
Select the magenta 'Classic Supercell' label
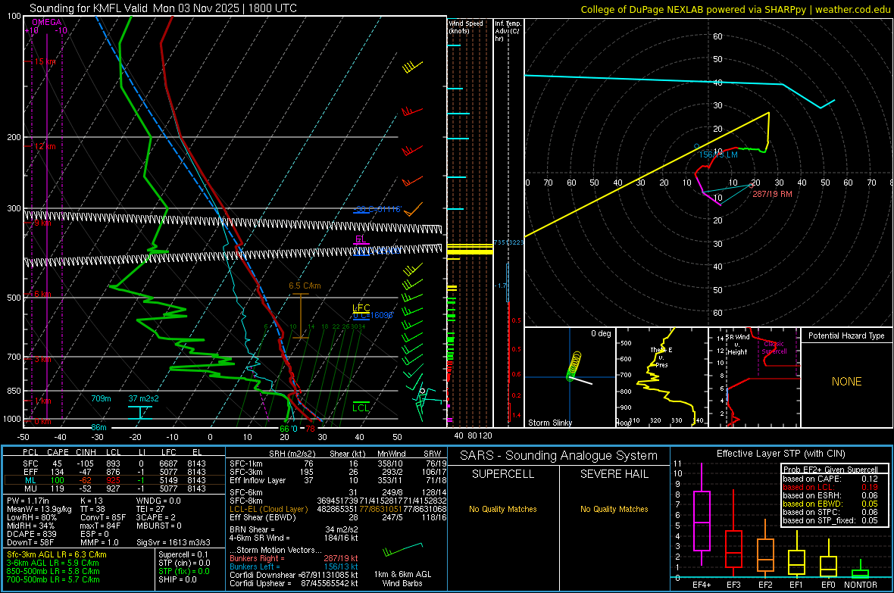coord(774,348)
